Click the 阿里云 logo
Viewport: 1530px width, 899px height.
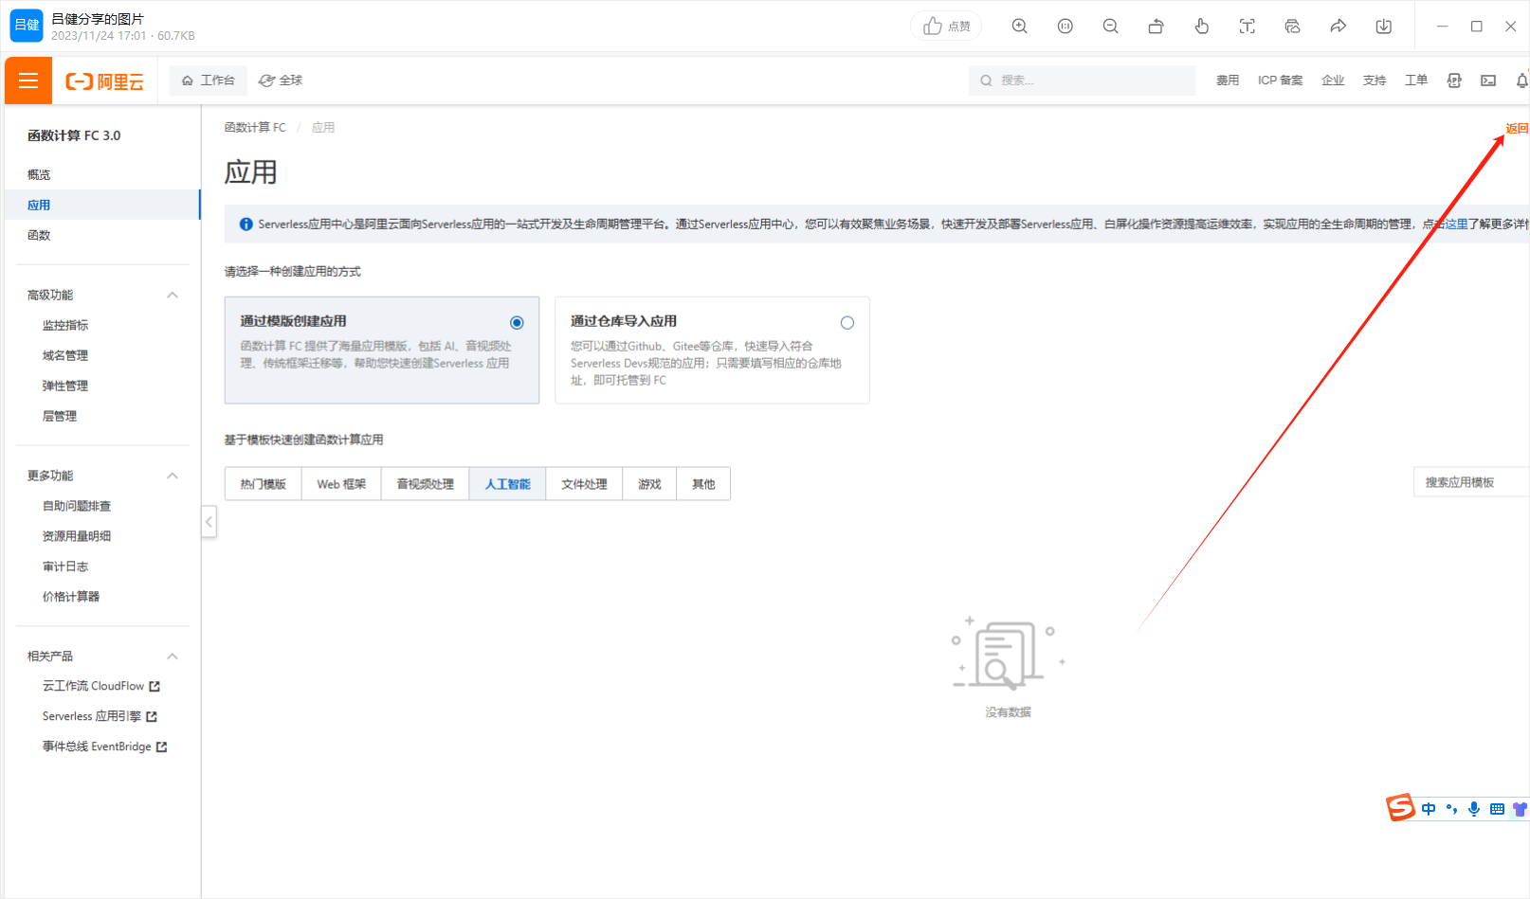(104, 81)
